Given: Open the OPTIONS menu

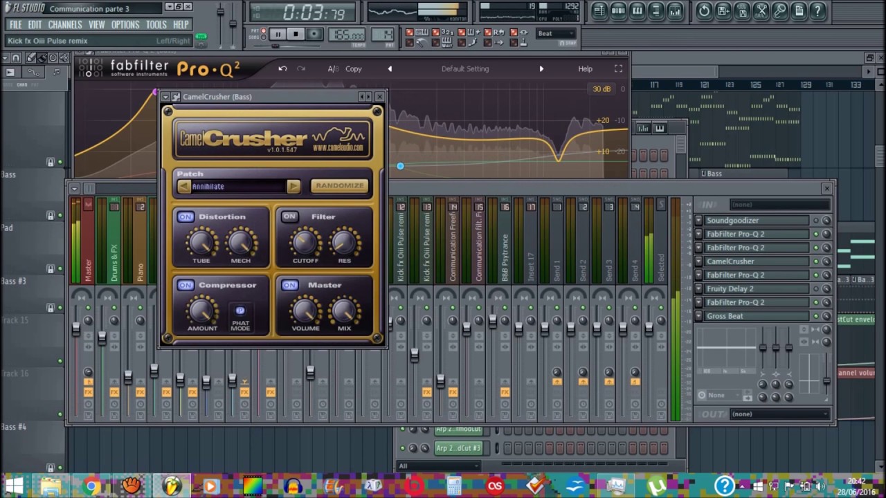Looking at the screenshot, I should pos(125,24).
